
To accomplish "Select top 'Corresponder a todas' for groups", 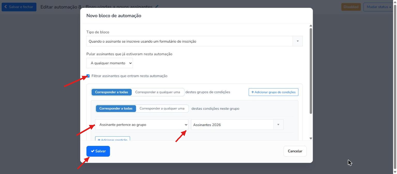I will pyautogui.click(x=112, y=92).
